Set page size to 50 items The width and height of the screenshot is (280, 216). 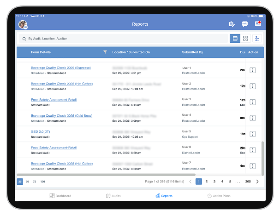[x=27, y=182]
